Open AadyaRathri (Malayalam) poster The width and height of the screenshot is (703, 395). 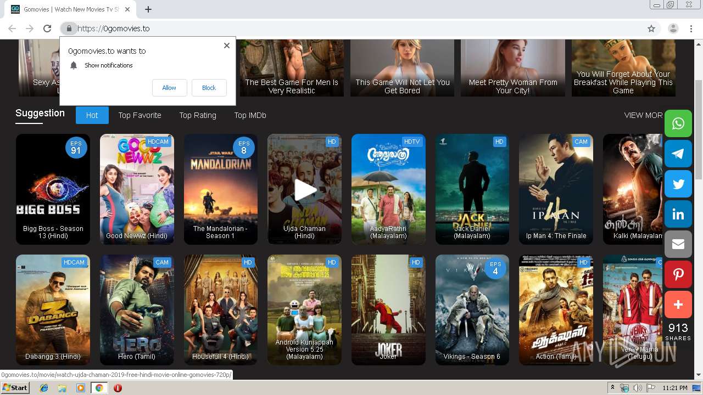pyautogui.click(x=388, y=189)
